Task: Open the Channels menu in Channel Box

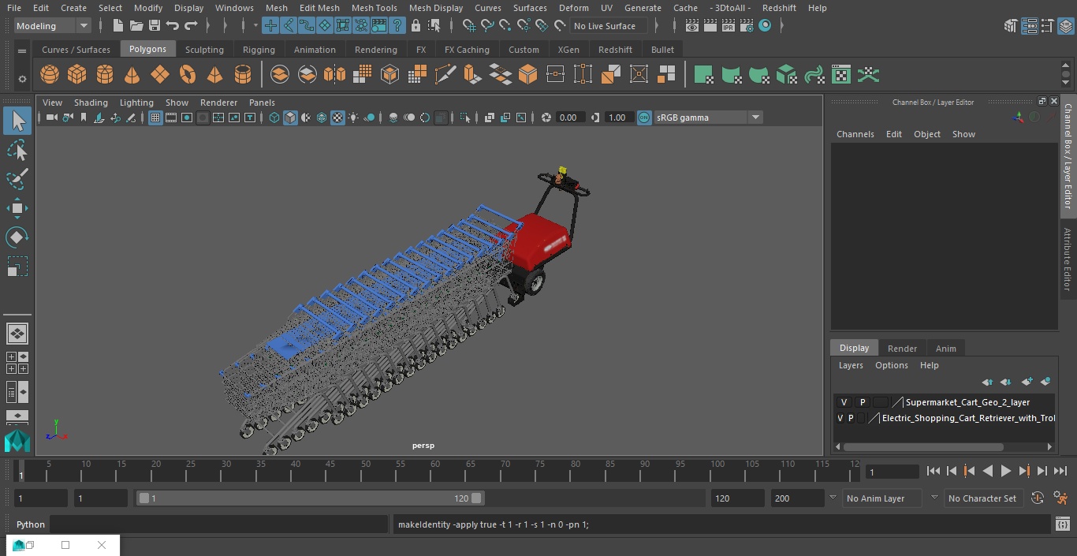Action: tap(855, 134)
